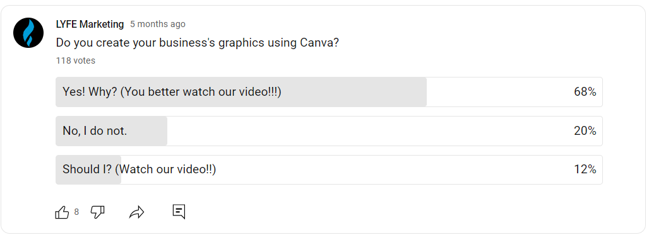Click the like count number 8
Screen dimensions: 661x235
(x=76, y=212)
